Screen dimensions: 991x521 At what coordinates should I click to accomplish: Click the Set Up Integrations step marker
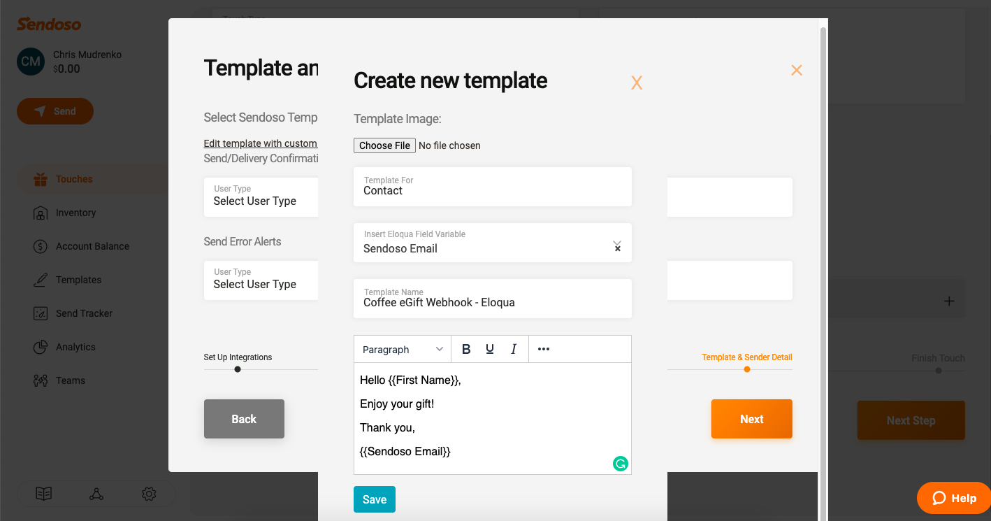pyautogui.click(x=238, y=369)
